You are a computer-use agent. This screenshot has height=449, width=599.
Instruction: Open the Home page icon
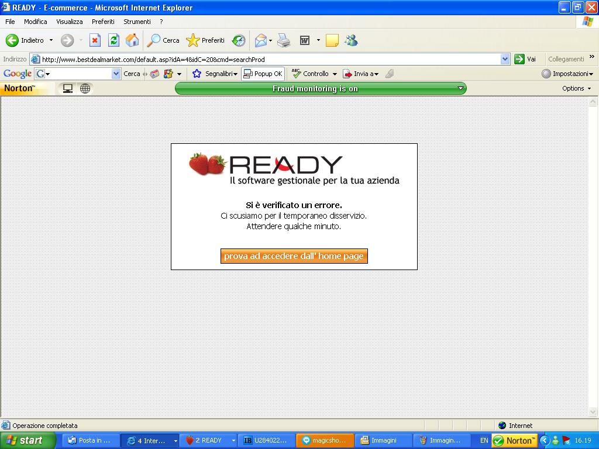132,40
